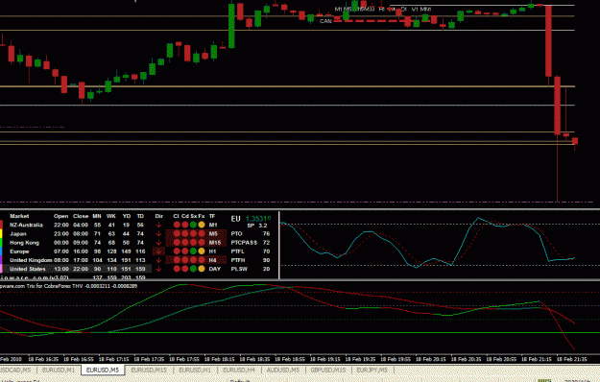600x382 pixels.
Task: Click the 18 Feb 18:15 time axis label
Action: coord(220,359)
